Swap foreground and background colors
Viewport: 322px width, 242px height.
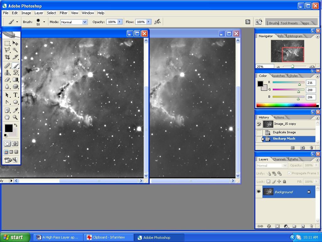[16, 125]
